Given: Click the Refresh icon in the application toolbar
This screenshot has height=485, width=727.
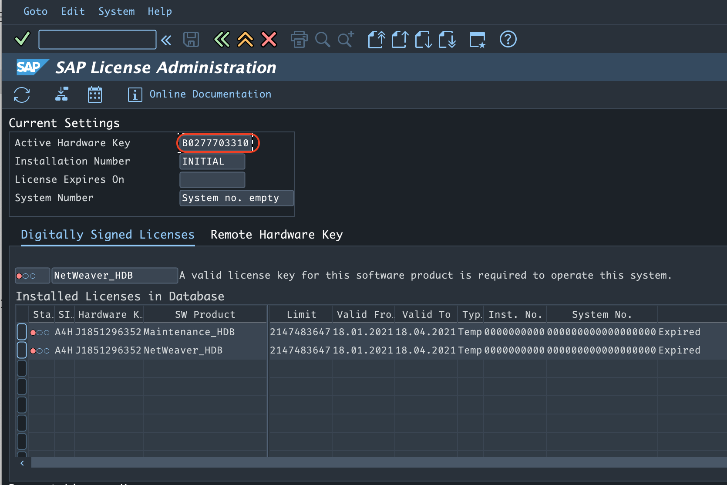Looking at the screenshot, I should pos(21,94).
